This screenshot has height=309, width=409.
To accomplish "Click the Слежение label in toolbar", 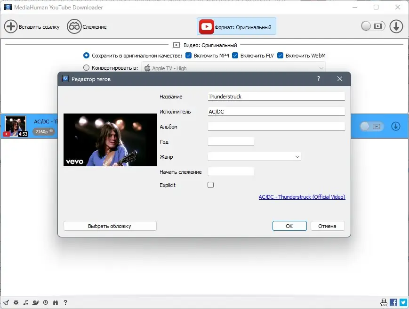I will pyautogui.click(x=95, y=27).
